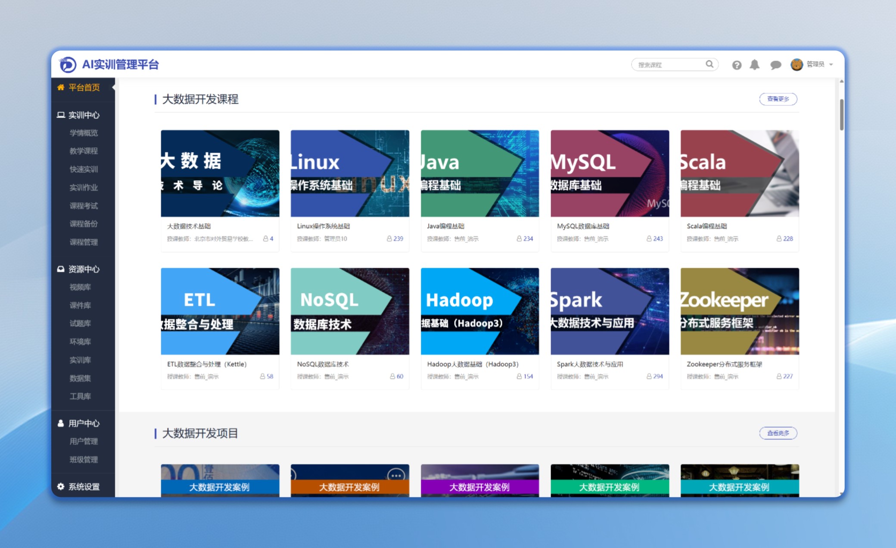Click the search magnifier icon
The width and height of the screenshot is (896, 548).
coord(709,64)
